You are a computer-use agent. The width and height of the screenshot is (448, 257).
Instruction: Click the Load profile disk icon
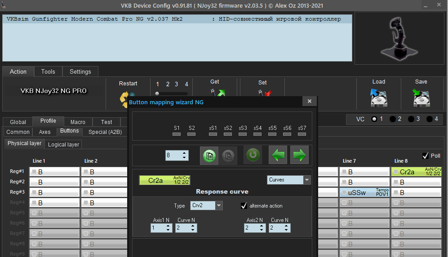tap(379, 97)
